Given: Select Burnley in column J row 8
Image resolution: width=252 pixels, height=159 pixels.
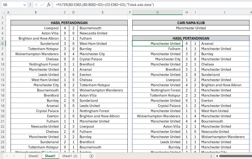Looking at the screenshot, I should tap(224, 54).
